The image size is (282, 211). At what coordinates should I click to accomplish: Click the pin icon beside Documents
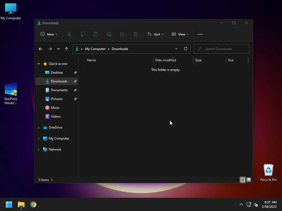click(x=75, y=90)
